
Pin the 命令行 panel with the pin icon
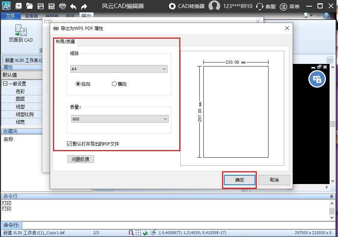(331, 196)
